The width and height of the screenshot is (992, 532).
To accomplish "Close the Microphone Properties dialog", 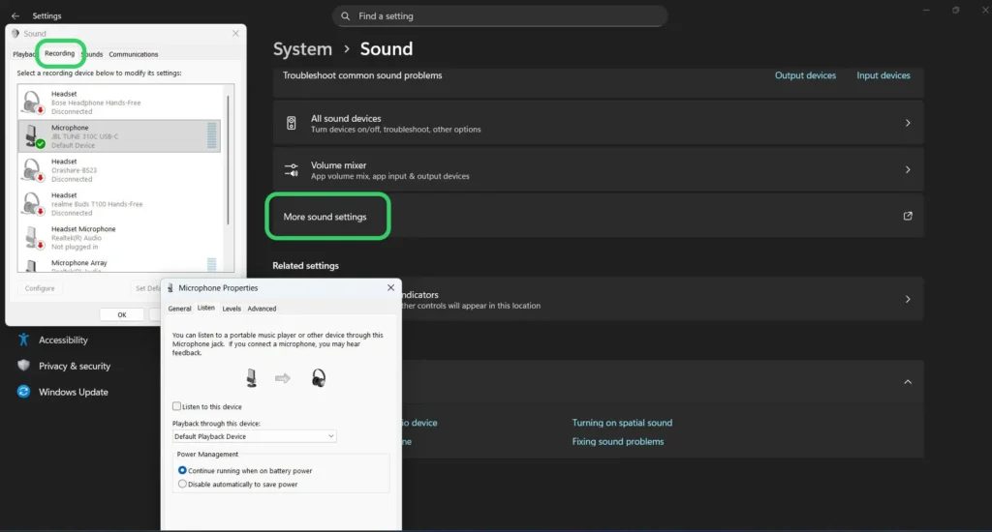I will click(x=390, y=287).
